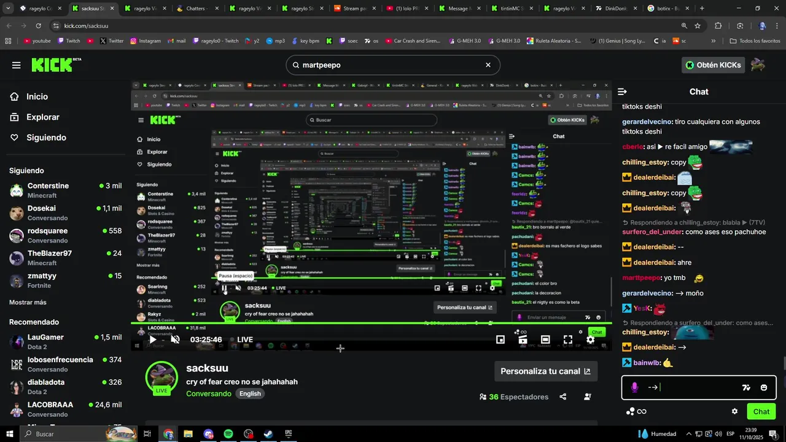
Task: Reload the page with the refresh button
Action: tap(38, 26)
